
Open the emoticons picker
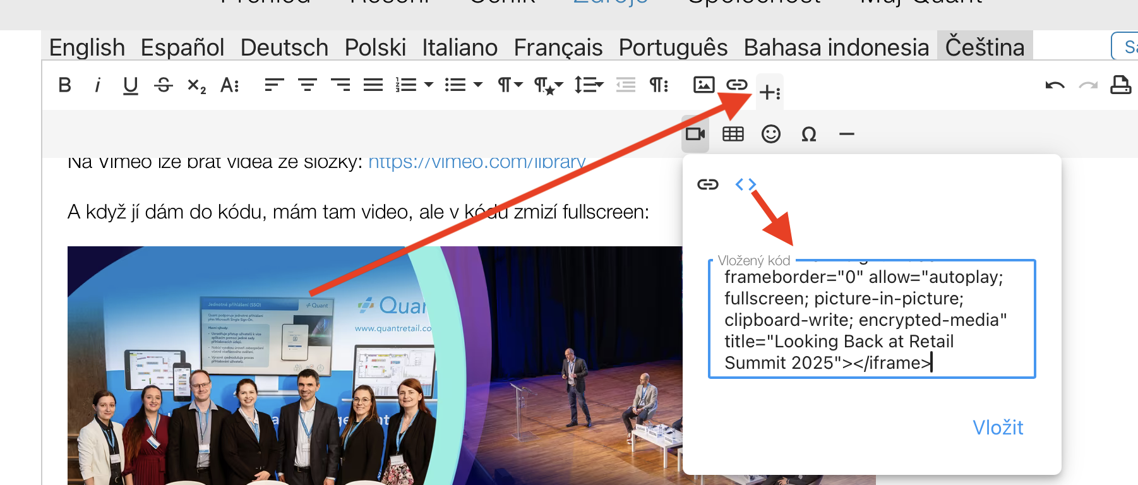pyautogui.click(x=770, y=134)
